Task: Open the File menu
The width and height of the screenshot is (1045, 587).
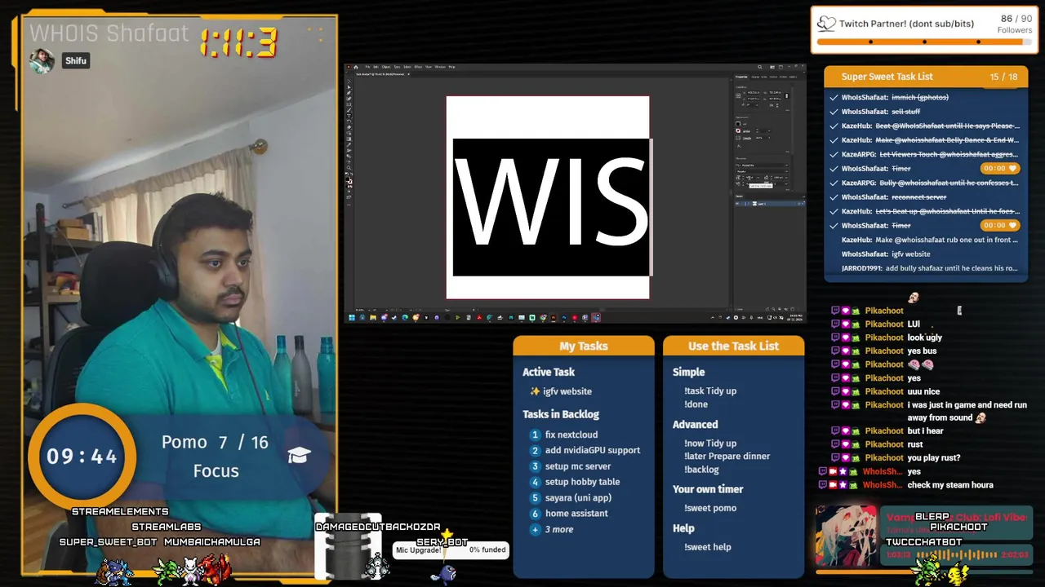Action: click(x=367, y=67)
